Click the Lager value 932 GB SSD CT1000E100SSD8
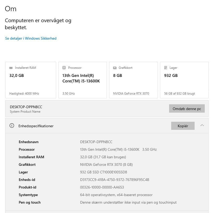 (104, 172)
